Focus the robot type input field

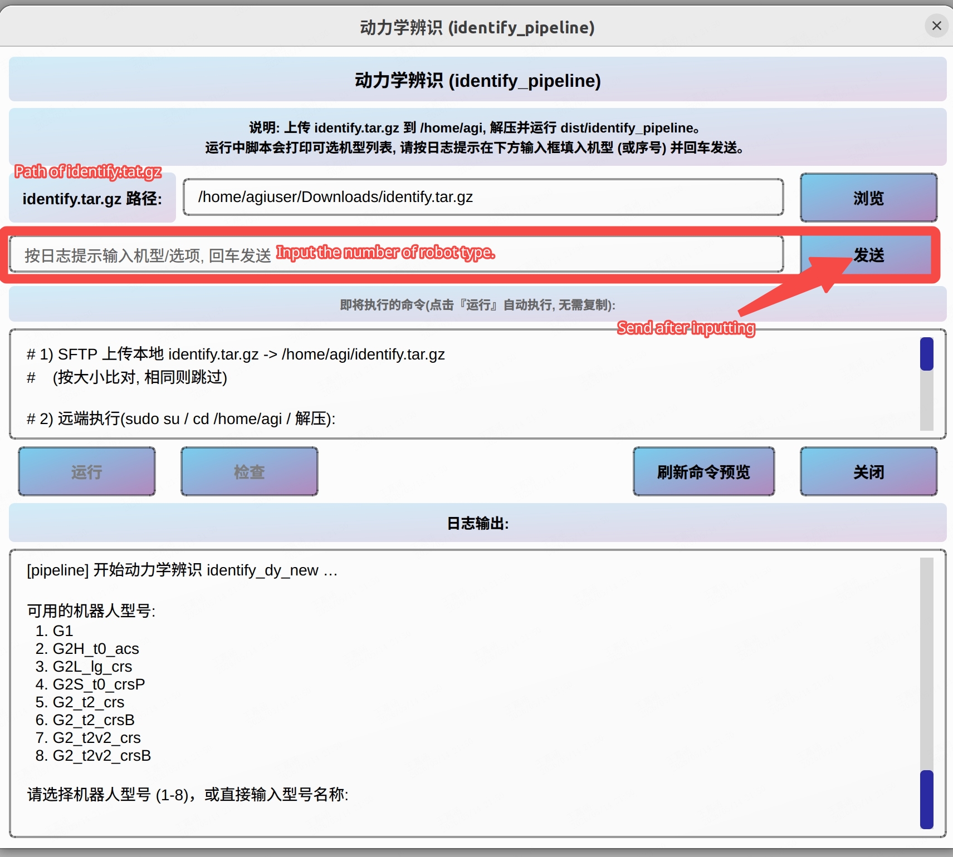397,254
